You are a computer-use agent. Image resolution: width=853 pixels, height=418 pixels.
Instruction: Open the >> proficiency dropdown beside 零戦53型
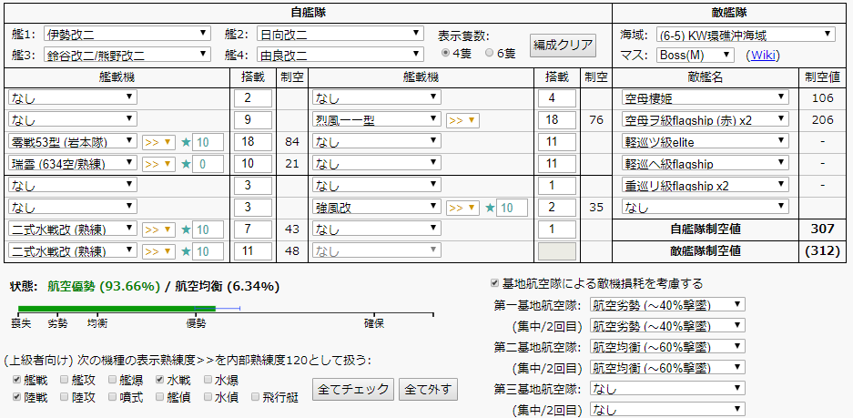point(158,143)
